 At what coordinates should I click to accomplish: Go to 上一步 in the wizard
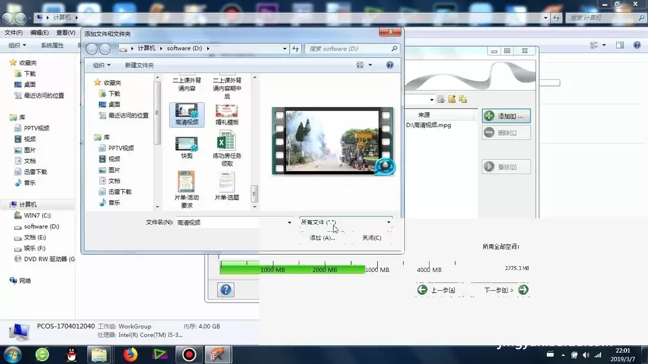point(439,290)
